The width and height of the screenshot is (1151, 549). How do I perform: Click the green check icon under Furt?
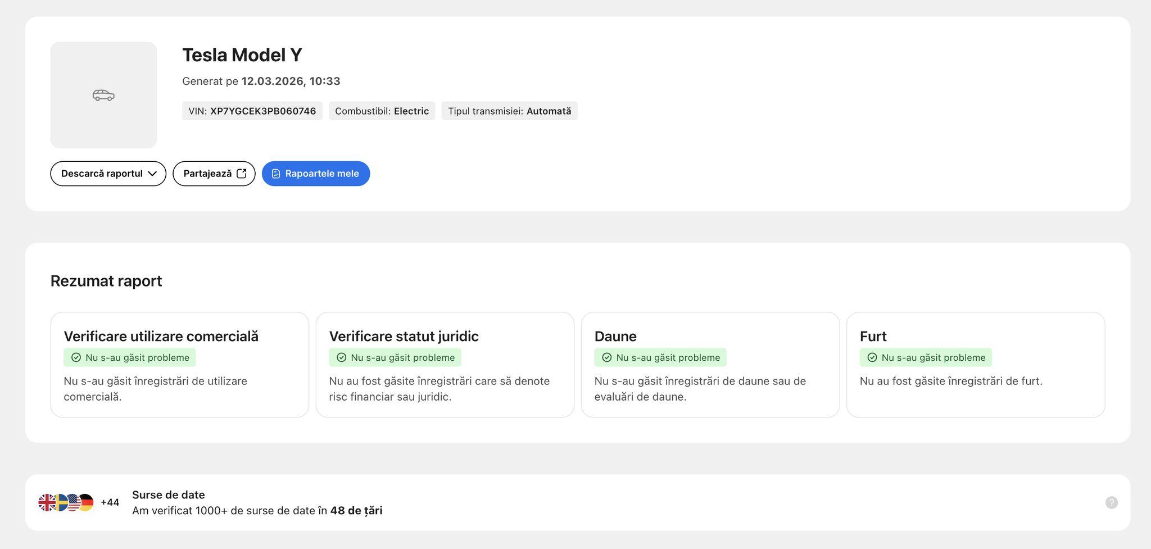pos(872,357)
